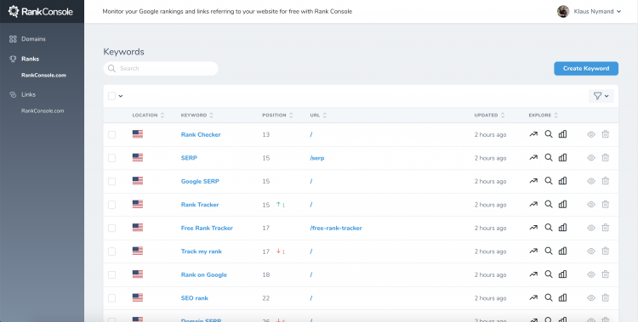Open trend chart for Rank Tracker row

[x=533, y=205]
